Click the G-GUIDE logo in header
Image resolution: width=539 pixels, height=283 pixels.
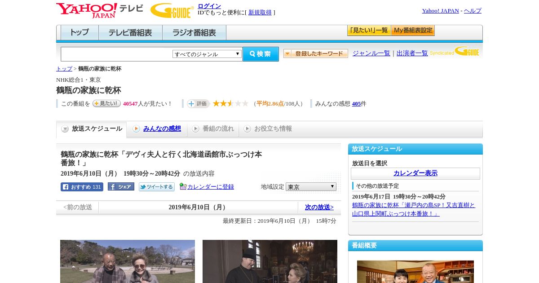click(172, 10)
